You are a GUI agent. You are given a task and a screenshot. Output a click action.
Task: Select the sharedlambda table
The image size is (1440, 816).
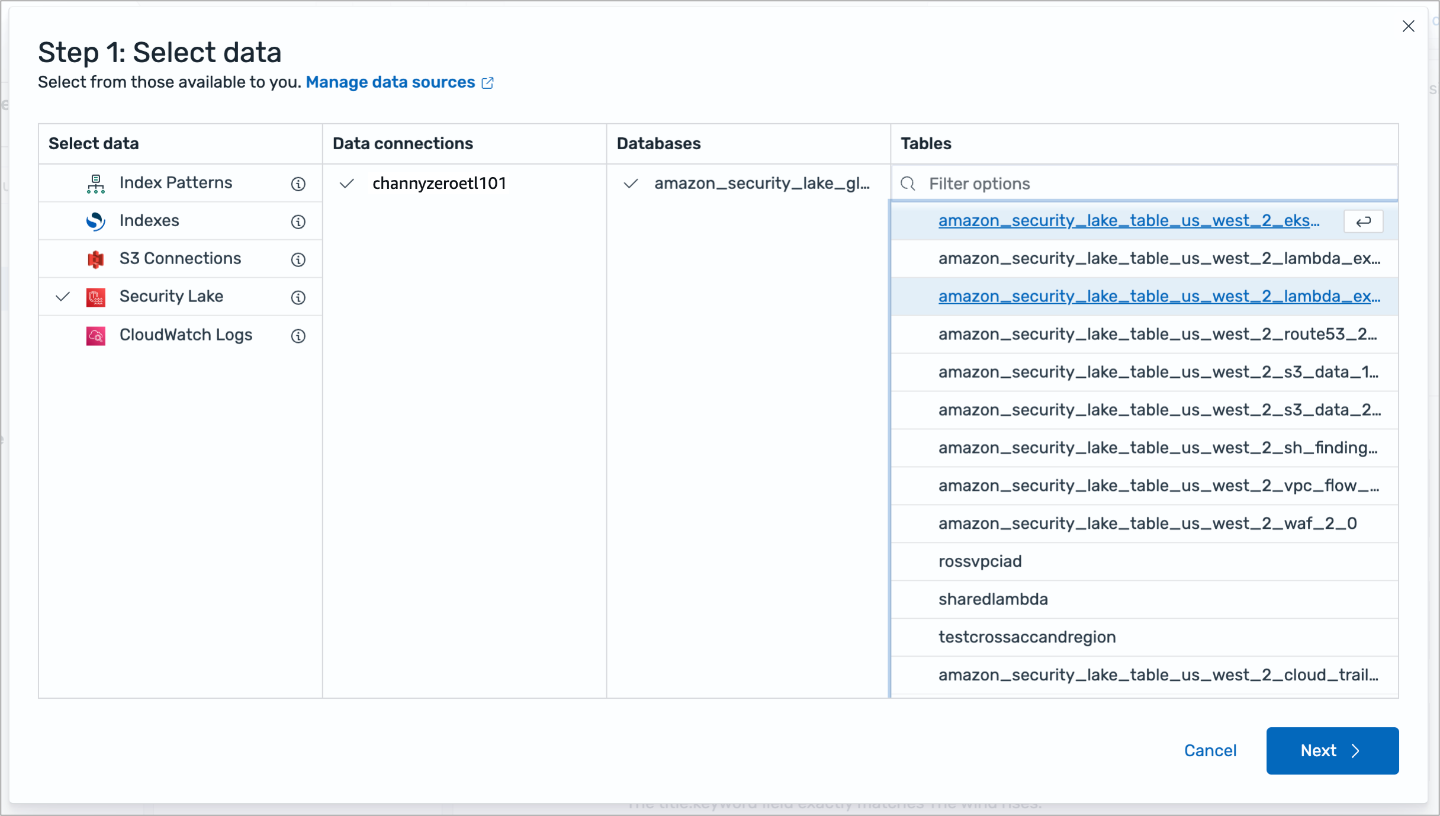click(x=993, y=599)
